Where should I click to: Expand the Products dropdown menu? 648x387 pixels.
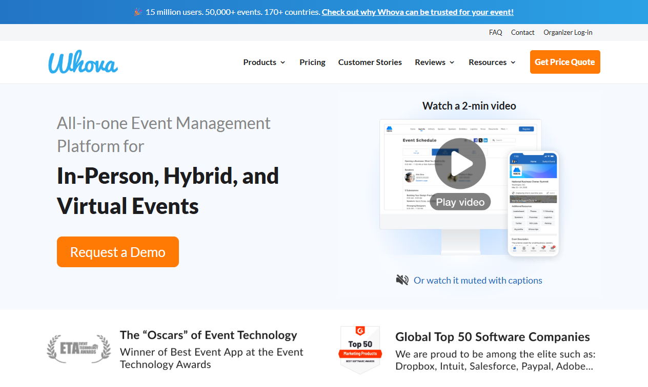264,62
